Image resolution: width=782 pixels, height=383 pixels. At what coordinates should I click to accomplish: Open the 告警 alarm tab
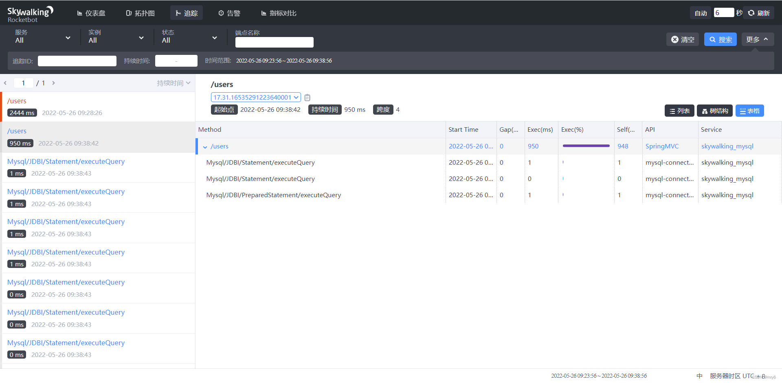click(229, 13)
